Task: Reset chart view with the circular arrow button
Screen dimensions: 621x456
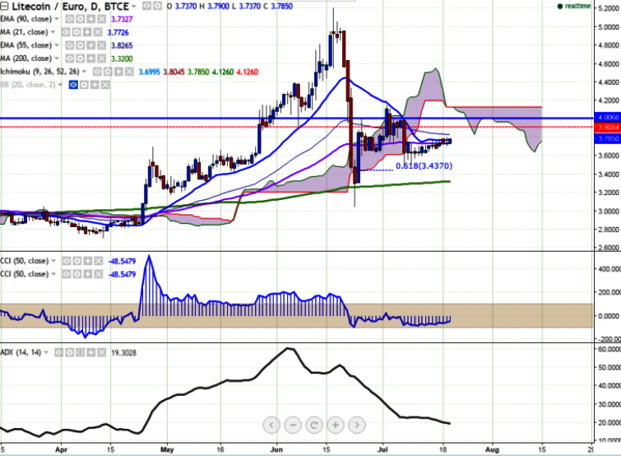Action: (x=314, y=425)
